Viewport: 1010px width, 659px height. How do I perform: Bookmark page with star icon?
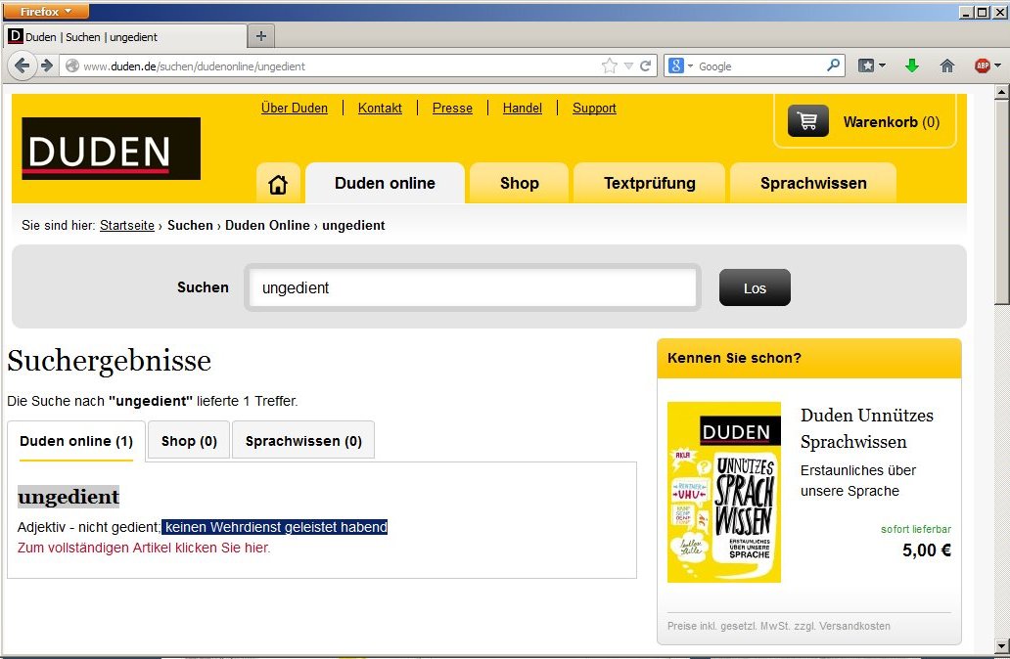click(x=609, y=66)
